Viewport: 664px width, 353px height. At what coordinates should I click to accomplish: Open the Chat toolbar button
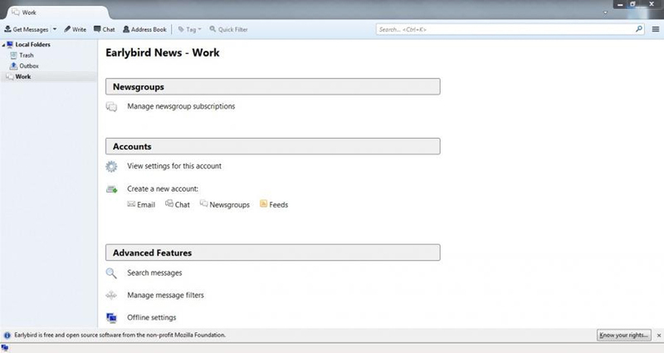click(x=105, y=29)
